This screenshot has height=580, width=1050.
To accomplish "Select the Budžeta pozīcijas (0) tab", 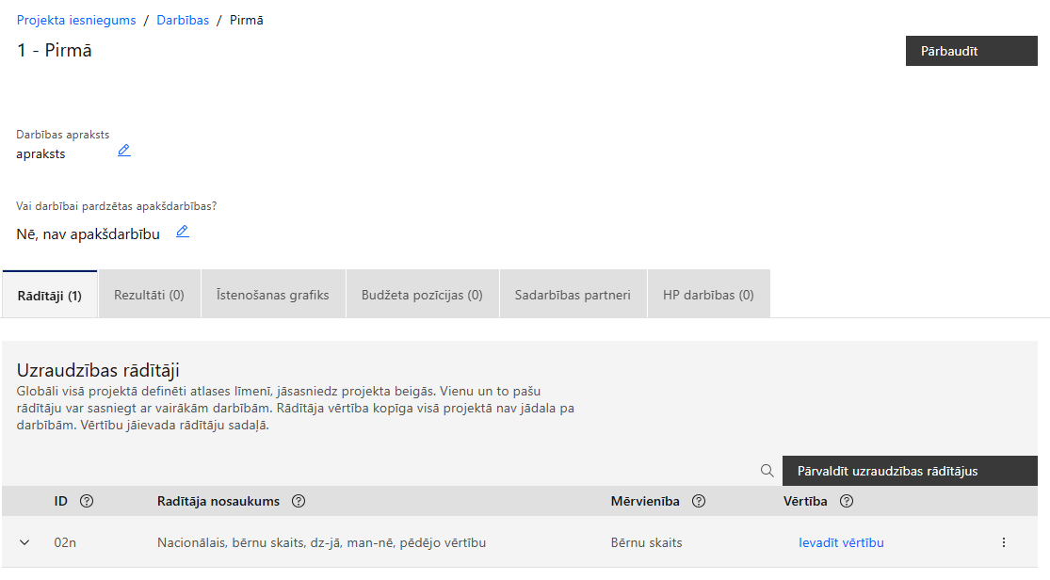I will (x=423, y=295).
